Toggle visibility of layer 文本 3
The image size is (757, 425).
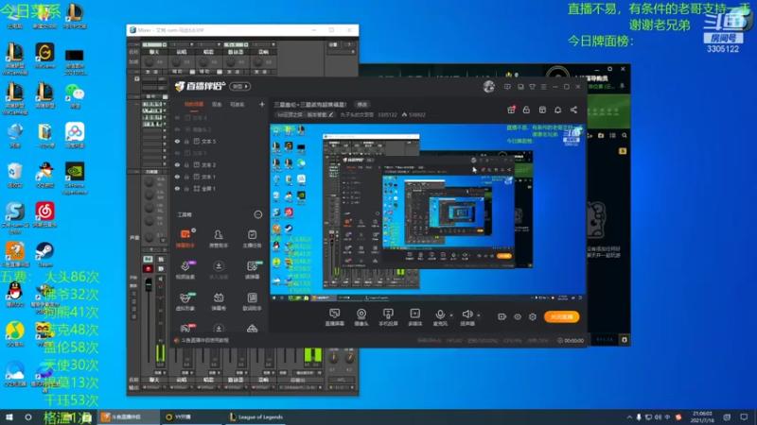177,153
